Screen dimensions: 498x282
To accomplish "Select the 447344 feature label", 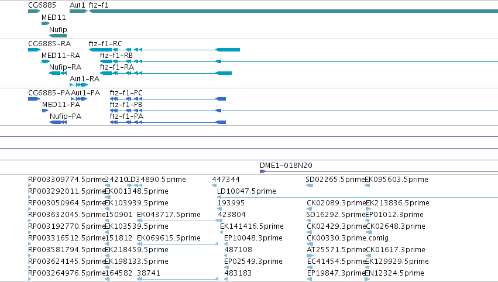I will (226, 180).
